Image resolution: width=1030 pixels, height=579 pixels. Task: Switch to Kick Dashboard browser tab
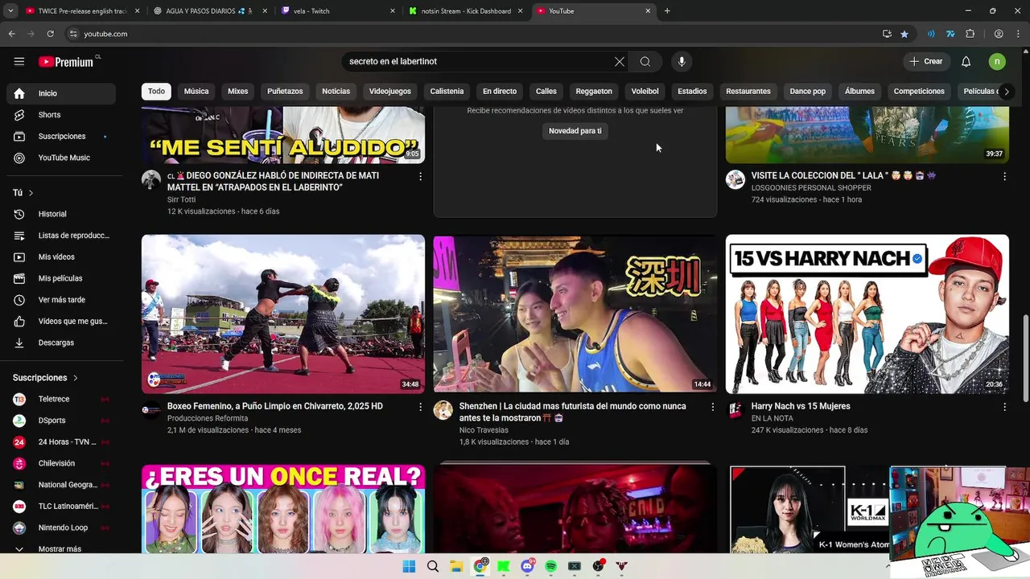coord(467,11)
